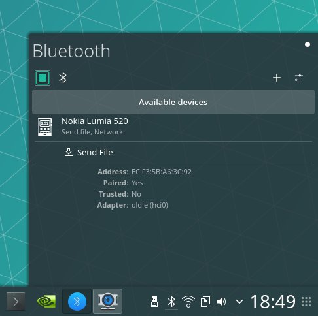This screenshot has height=316, width=318.
Task: Open Bluetooth configuration sliders icon
Action: click(299, 78)
